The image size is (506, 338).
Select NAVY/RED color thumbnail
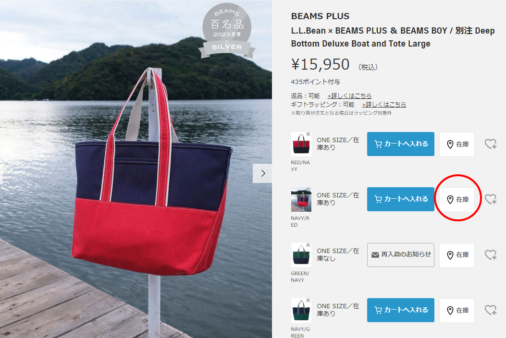(301, 199)
